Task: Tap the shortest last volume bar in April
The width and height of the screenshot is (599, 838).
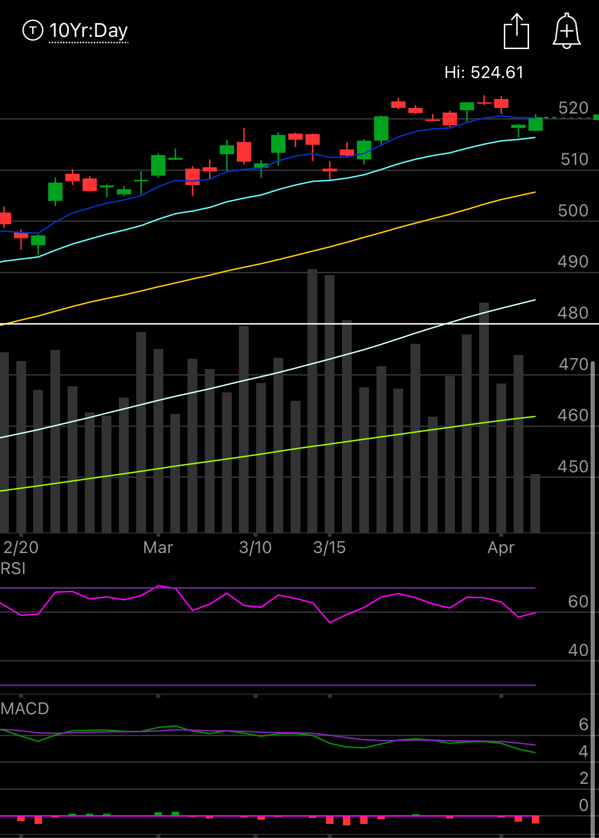Action: click(x=536, y=504)
